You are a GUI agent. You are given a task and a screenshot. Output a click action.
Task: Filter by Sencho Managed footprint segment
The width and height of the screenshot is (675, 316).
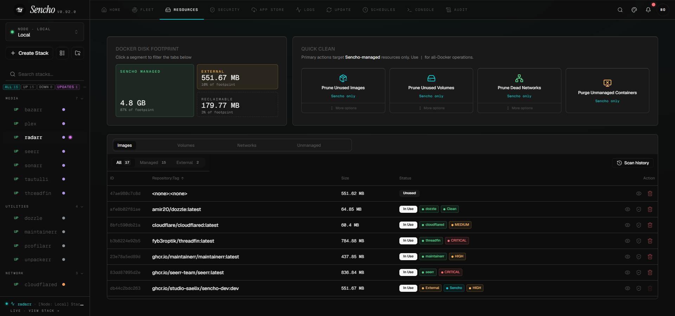click(155, 91)
